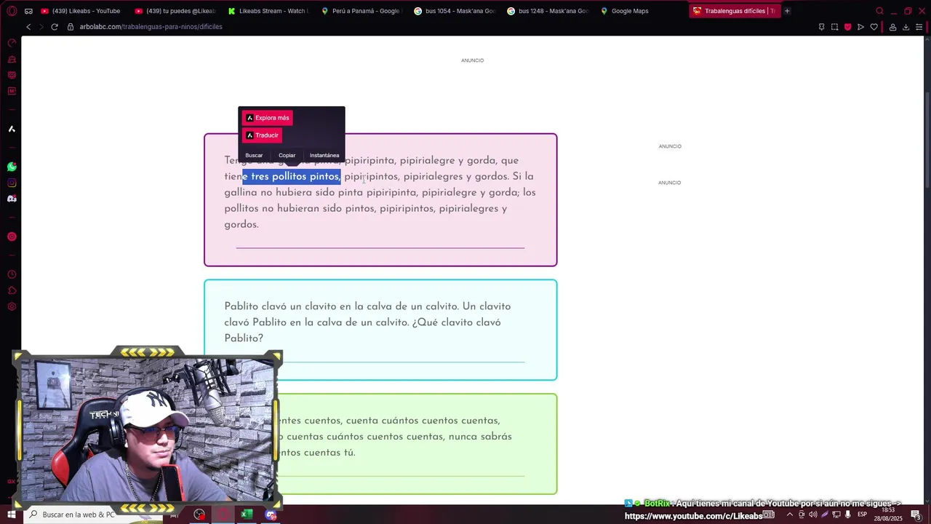Choose 'Buscar' in the selection popup
The image size is (931, 524).
coord(254,155)
